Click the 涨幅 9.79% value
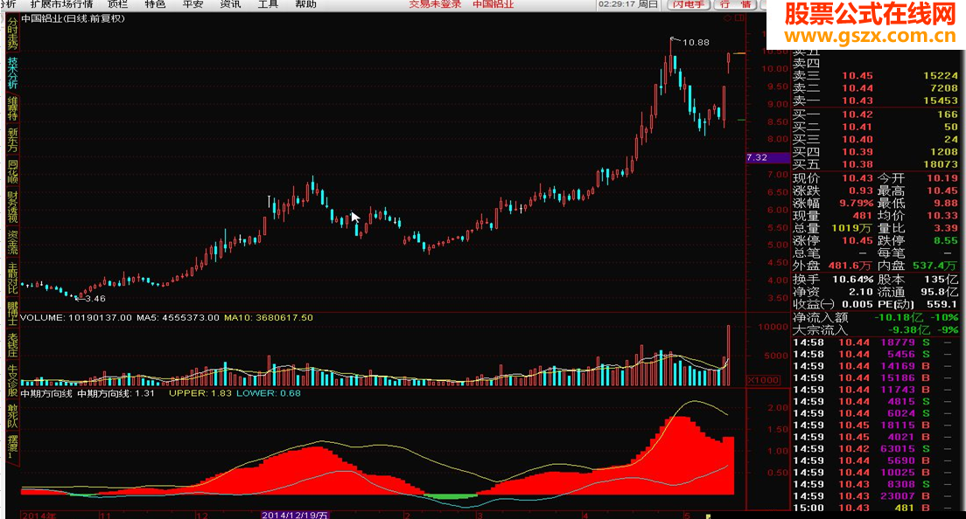The image size is (966, 519). click(857, 203)
